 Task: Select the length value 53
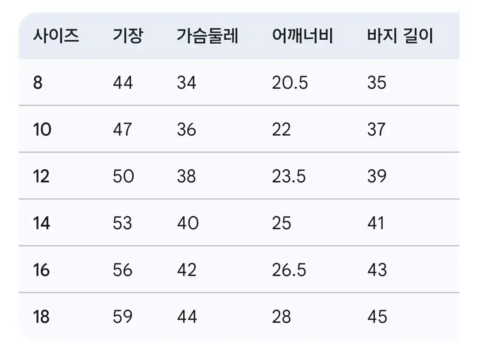pyautogui.click(x=122, y=223)
